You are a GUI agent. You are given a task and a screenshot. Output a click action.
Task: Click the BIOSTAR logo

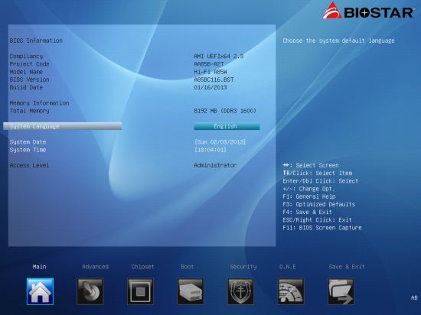click(x=368, y=11)
